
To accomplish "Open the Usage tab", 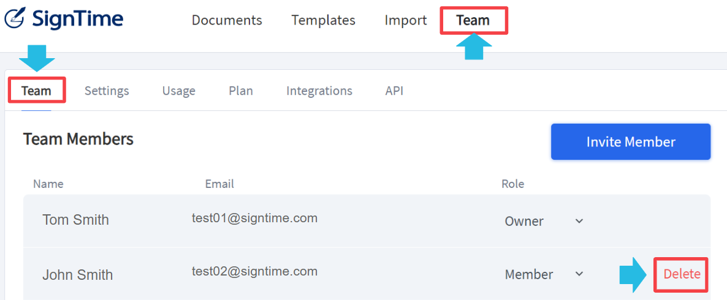I will [178, 91].
